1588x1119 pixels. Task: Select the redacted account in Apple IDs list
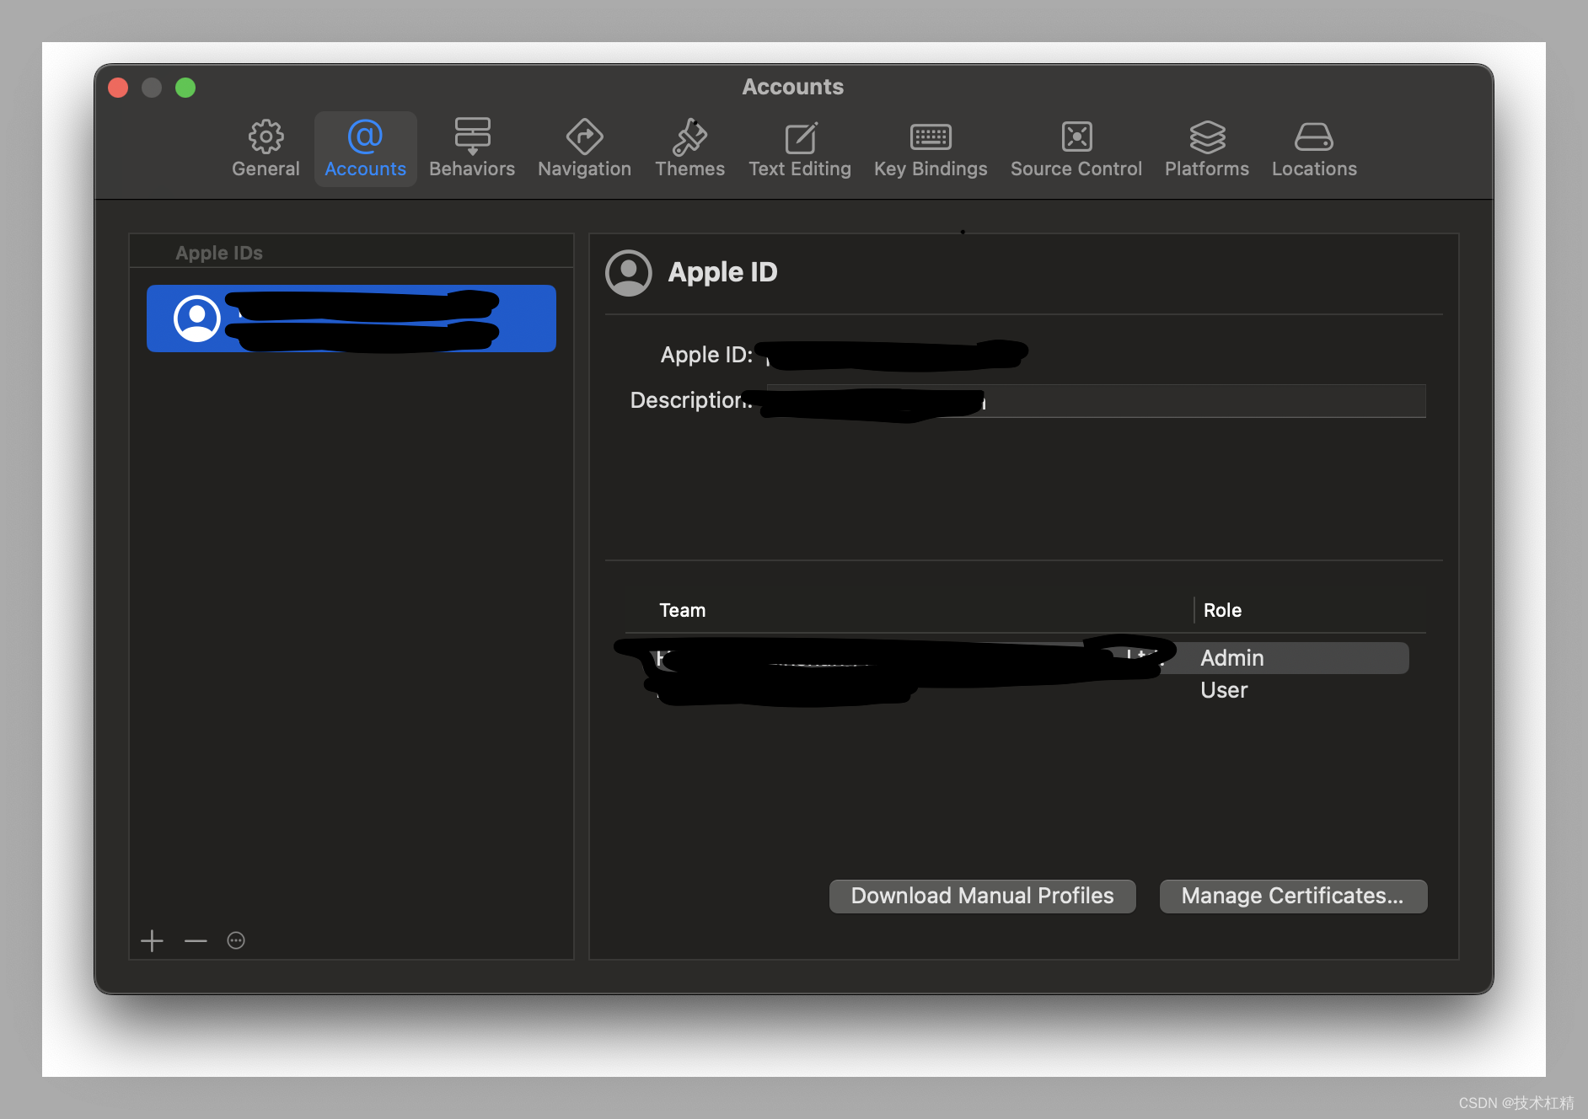(351, 319)
